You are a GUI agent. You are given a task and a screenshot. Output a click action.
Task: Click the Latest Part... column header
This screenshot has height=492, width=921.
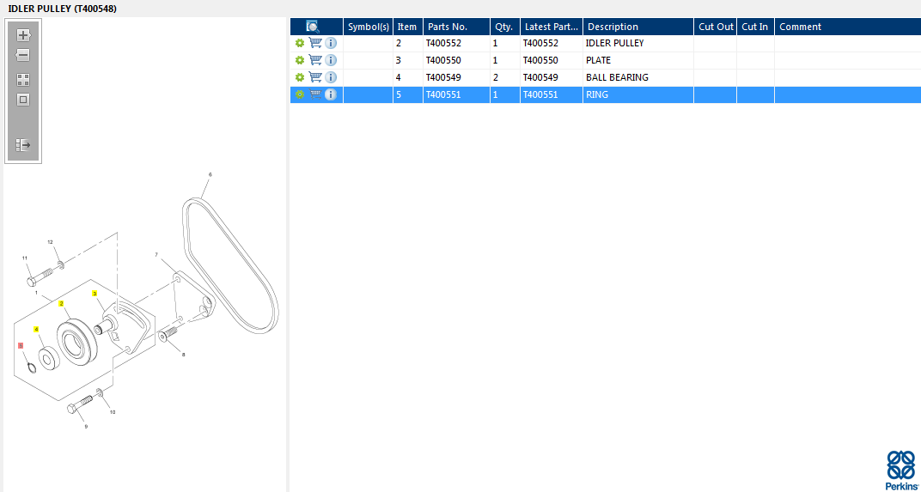click(x=552, y=27)
